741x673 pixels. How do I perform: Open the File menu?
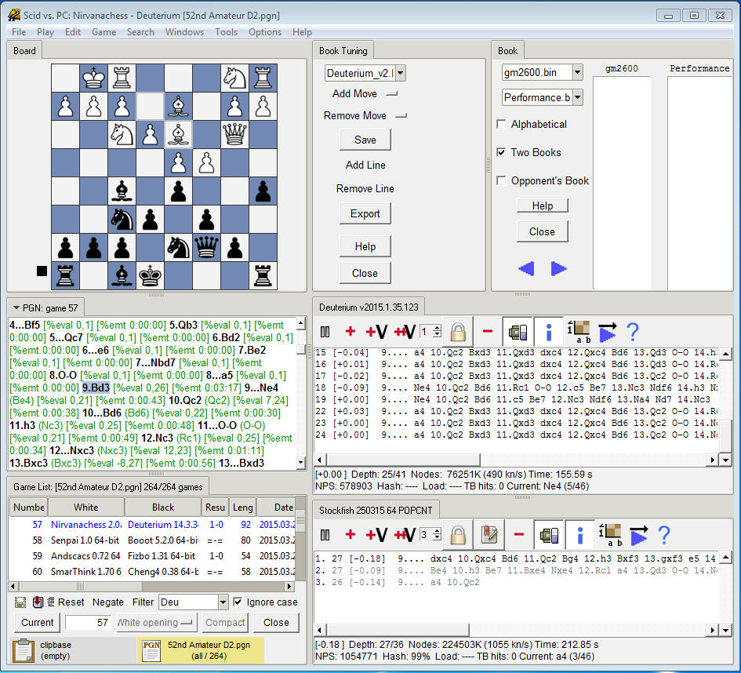pos(19,32)
